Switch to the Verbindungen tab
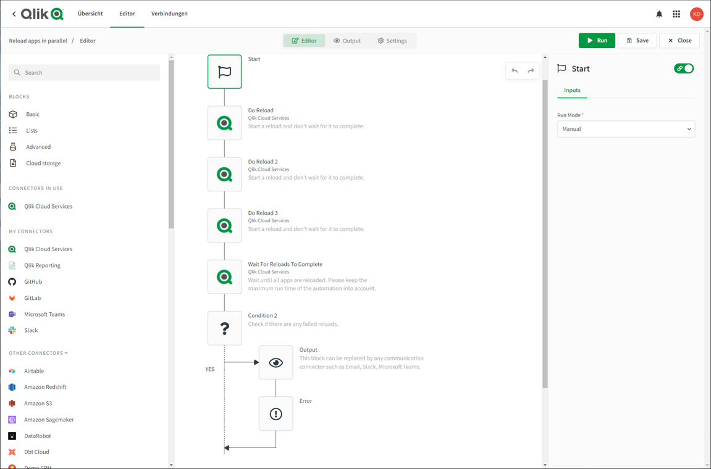 [170, 14]
